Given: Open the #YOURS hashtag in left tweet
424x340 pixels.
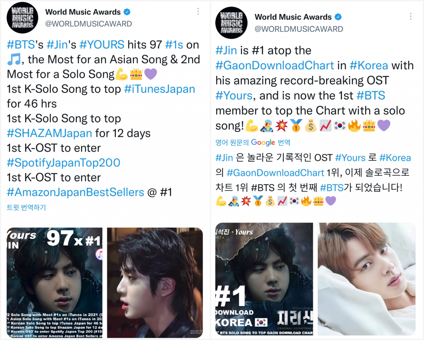Looking at the screenshot, I should pos(102,45).
